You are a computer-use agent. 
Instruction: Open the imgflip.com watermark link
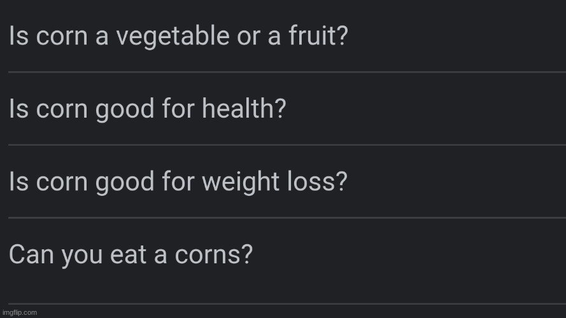(20, 312)
